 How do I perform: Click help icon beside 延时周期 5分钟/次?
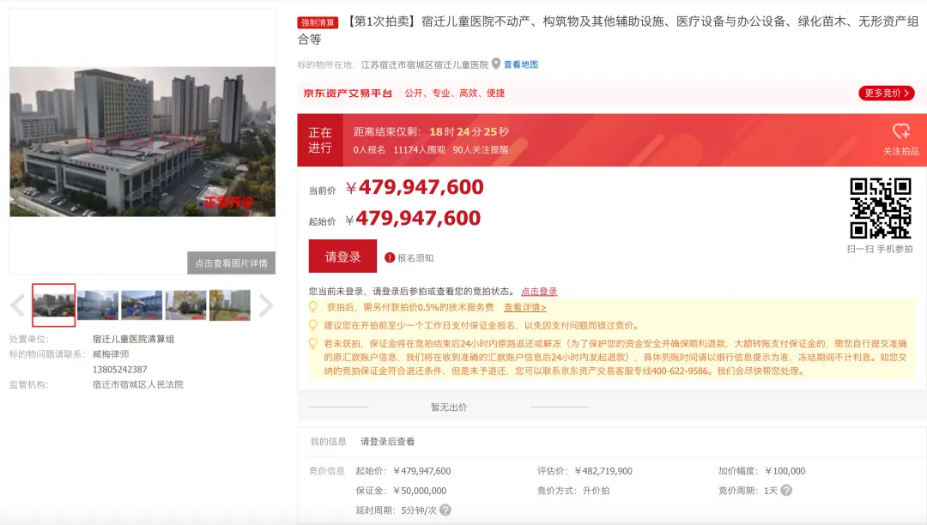coord(445,510)
